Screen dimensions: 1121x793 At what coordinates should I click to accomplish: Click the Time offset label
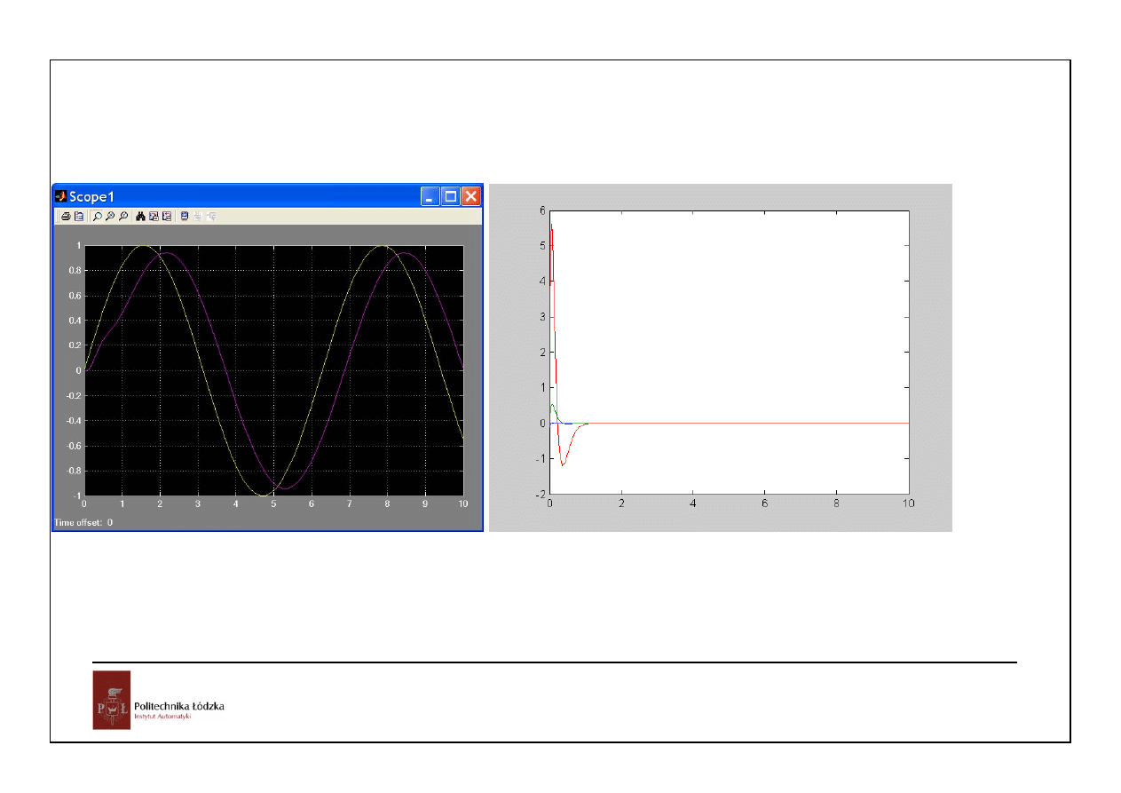pyautogui.click(x=83, y=522)
